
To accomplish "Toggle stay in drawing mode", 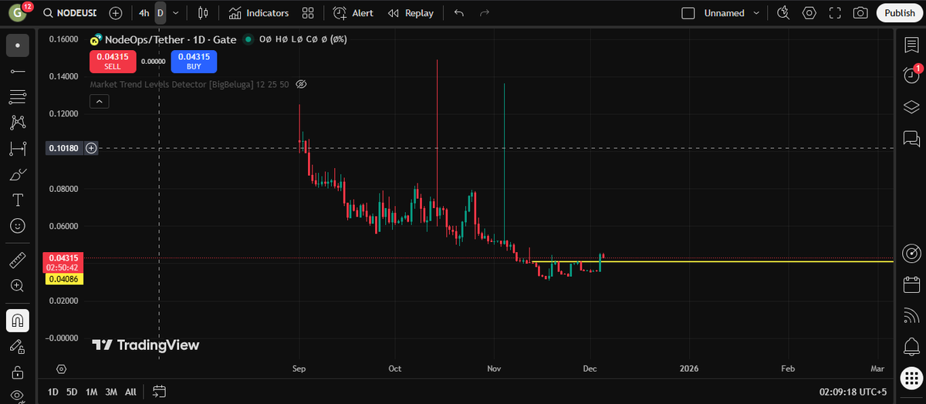I will 18,345.
